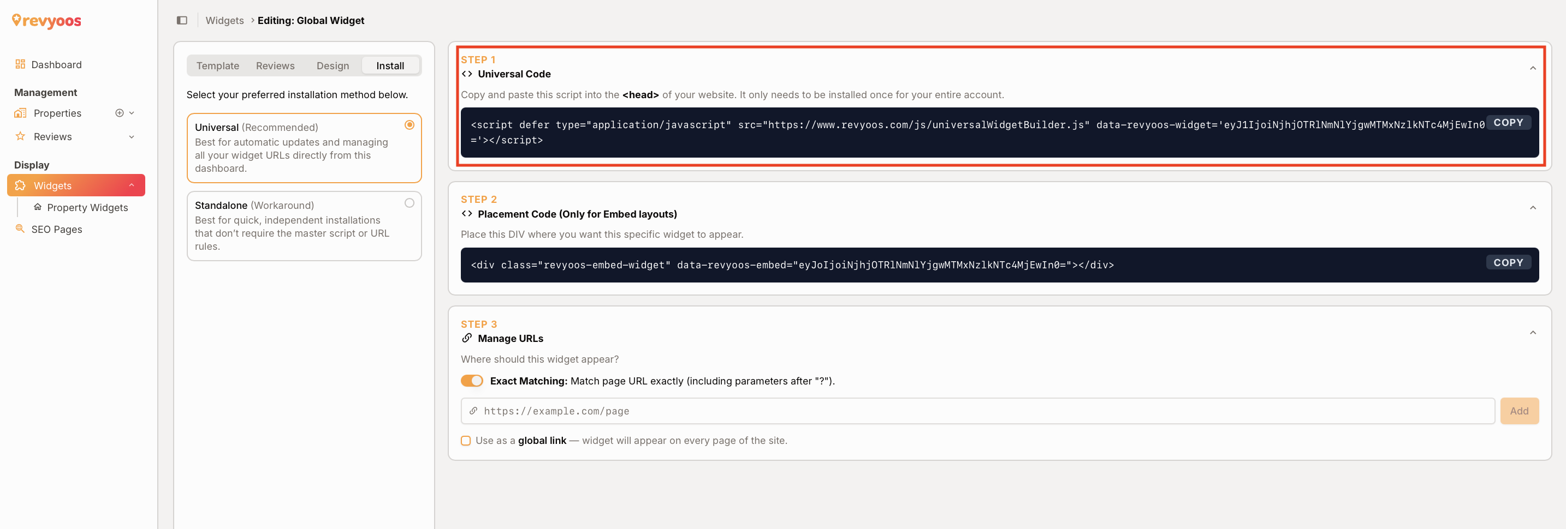
Task: Click 'Editing: Global Widget' breadcrumb text
Action: click(x=311, y=20)
